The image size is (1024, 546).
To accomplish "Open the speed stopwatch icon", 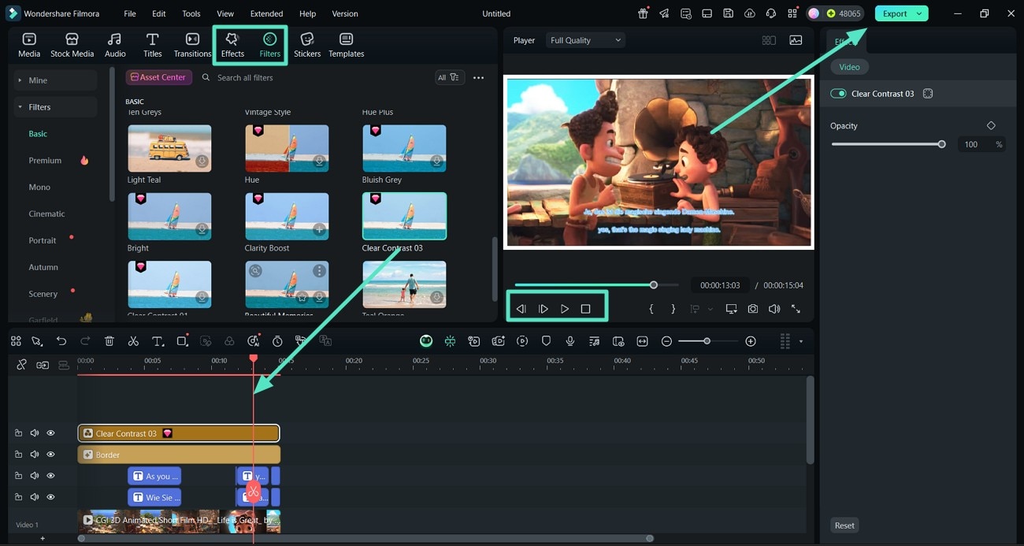I will coord(277,341).
